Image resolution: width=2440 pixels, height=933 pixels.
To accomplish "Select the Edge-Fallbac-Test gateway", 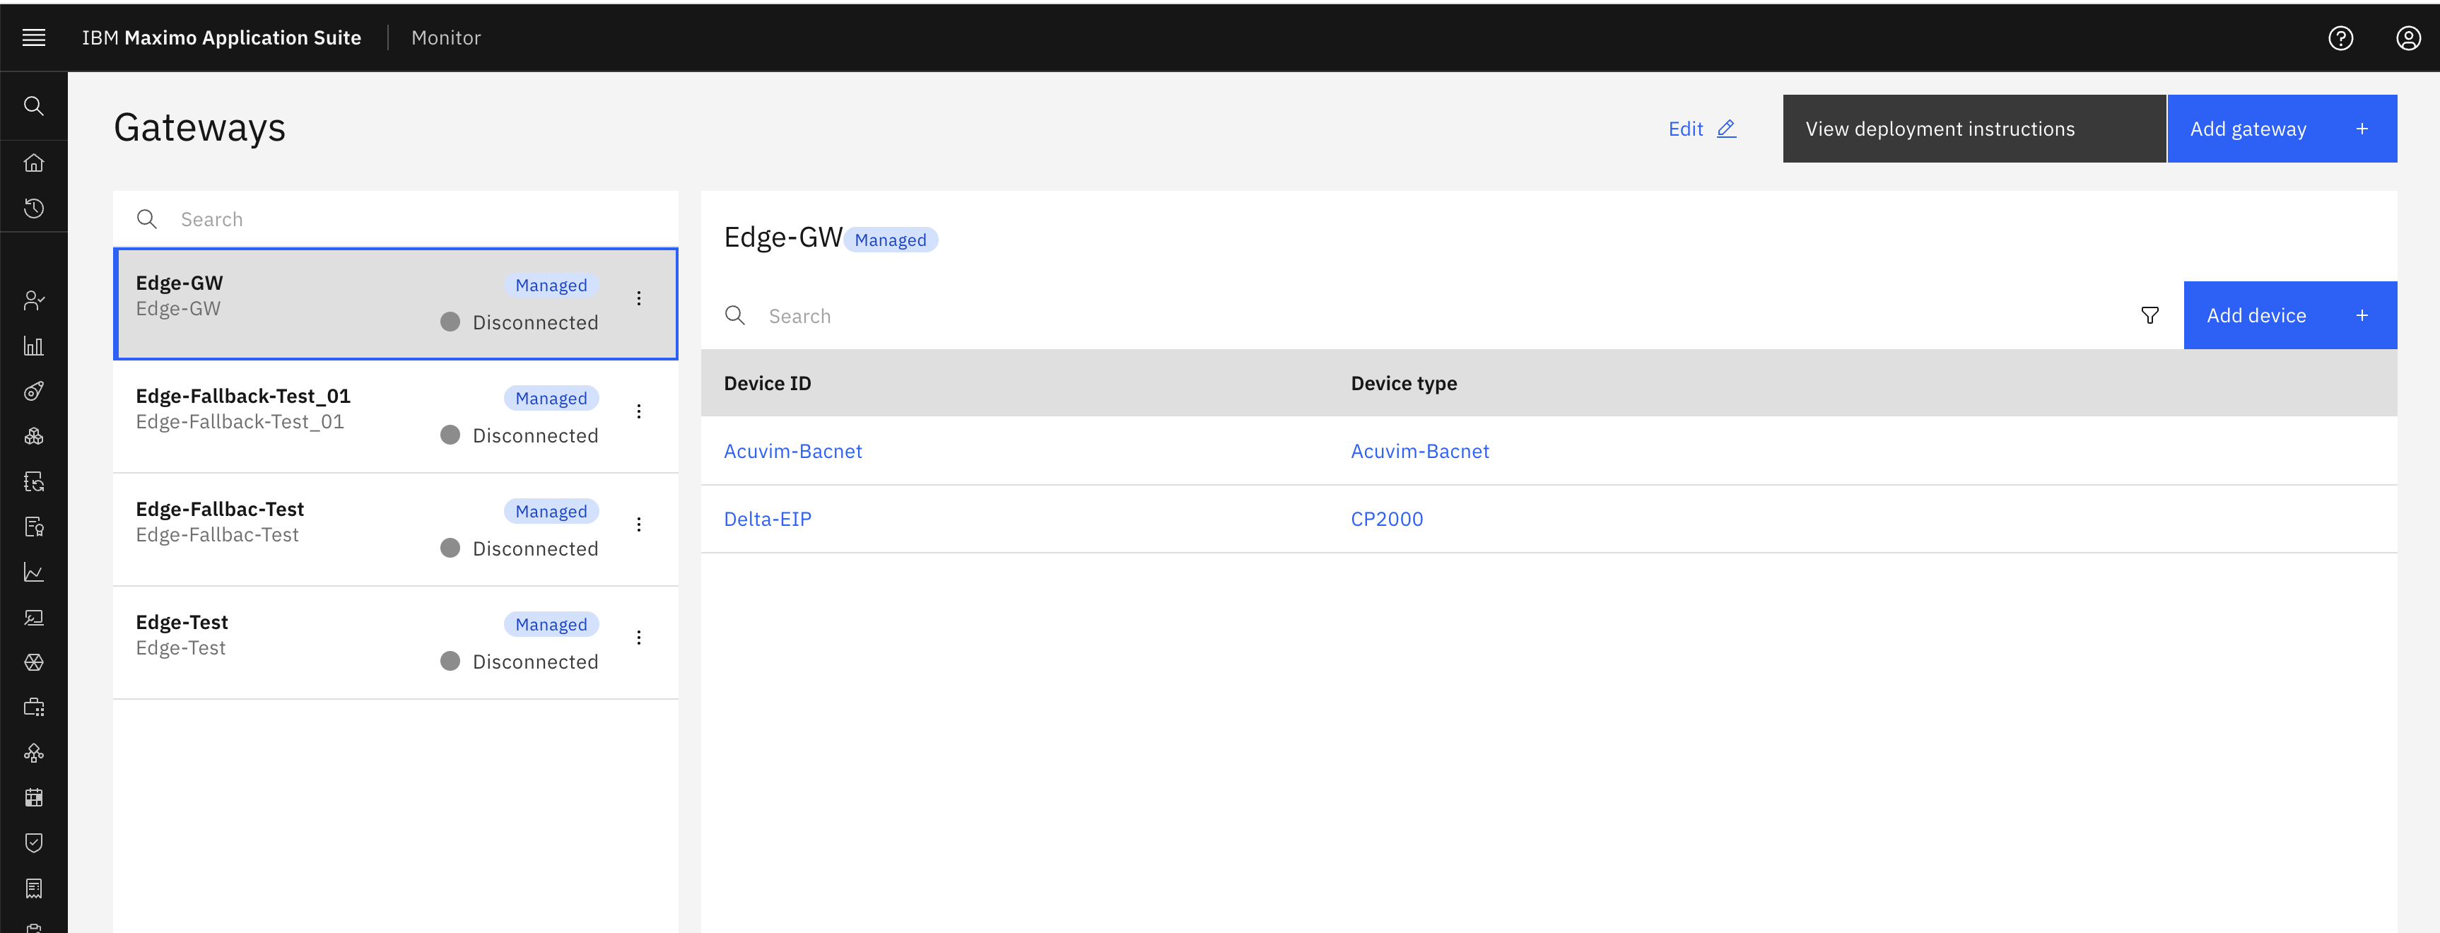I will click(x=395, y=529).
